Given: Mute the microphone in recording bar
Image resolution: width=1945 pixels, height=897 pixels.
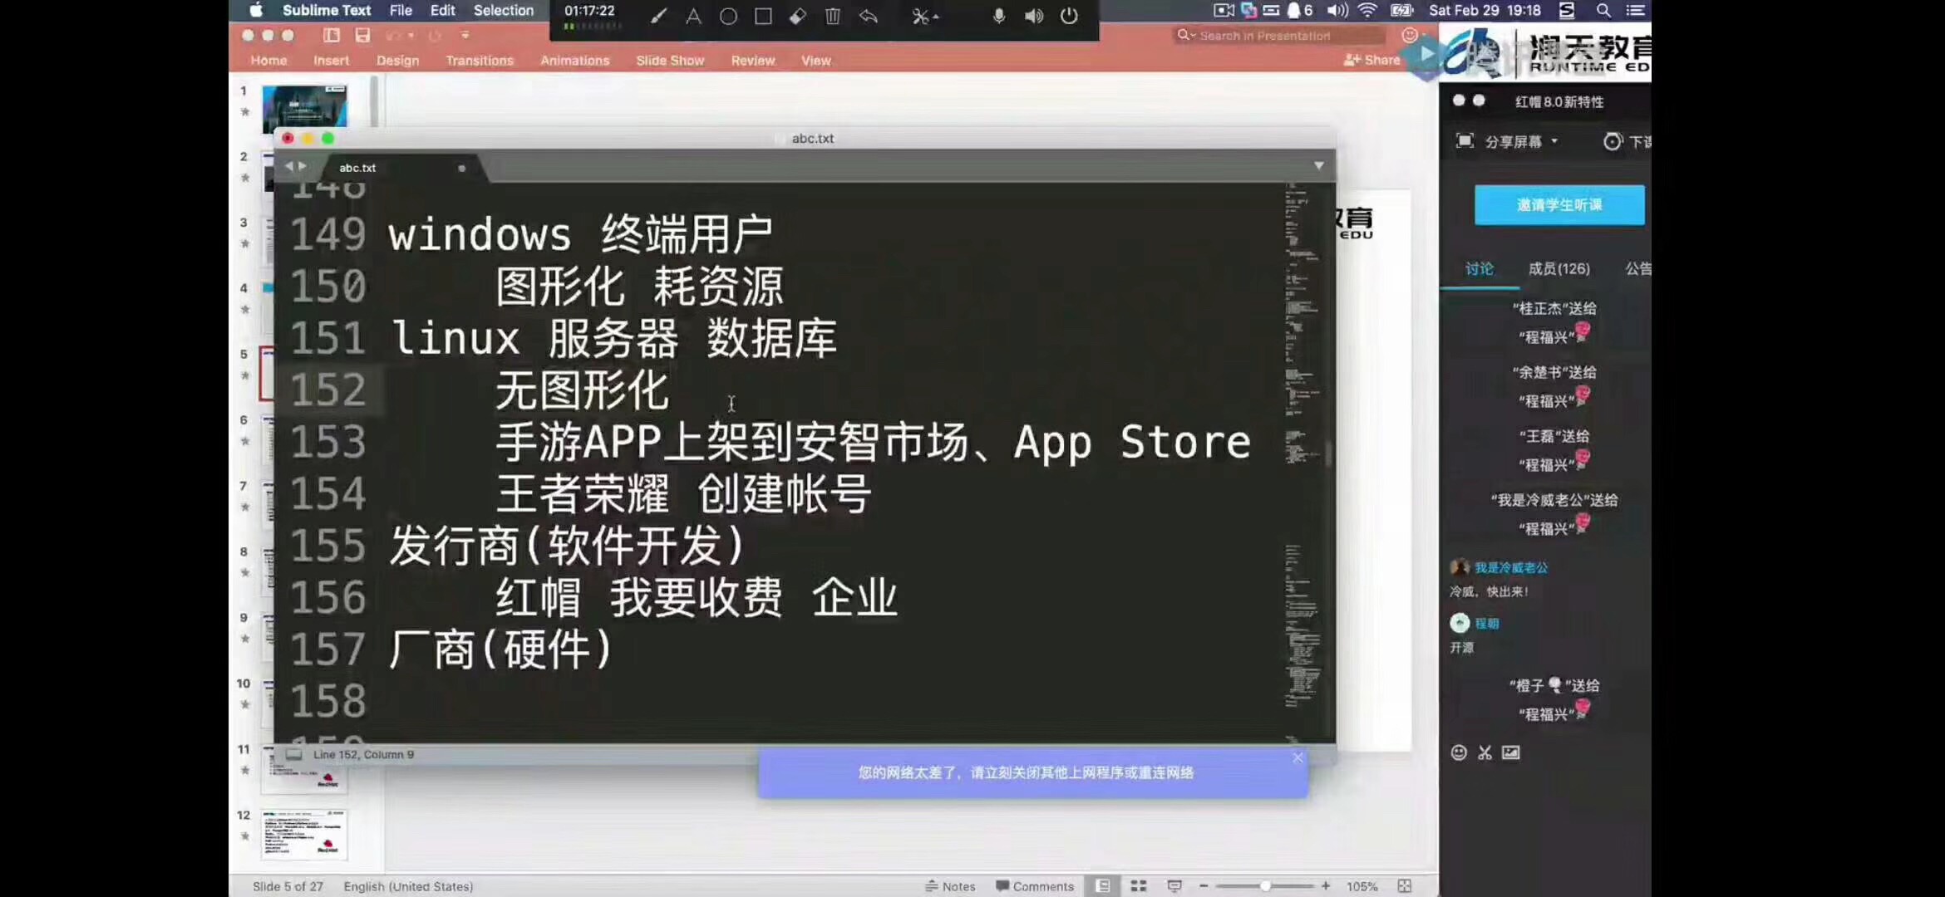Looking at the screenshot, I should pyautogui.click(x=999, y=16).
